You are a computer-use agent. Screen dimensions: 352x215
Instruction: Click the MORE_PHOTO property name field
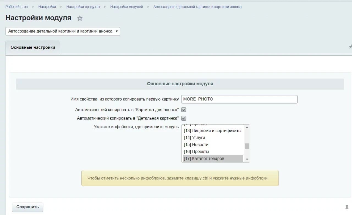pos(239,99)
